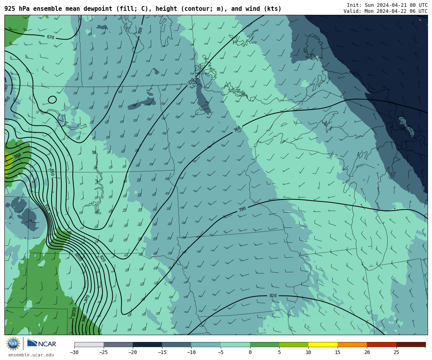The height and width of the screenshot is (360, 432).
Task: Click the small closed oval height contour
Action: coord(52,100)
